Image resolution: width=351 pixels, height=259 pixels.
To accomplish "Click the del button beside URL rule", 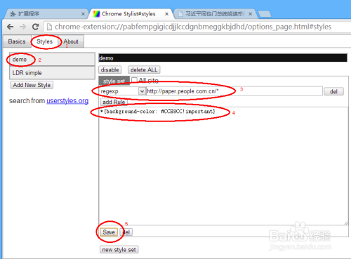I will pyautogui.click(x=333, y=91).
